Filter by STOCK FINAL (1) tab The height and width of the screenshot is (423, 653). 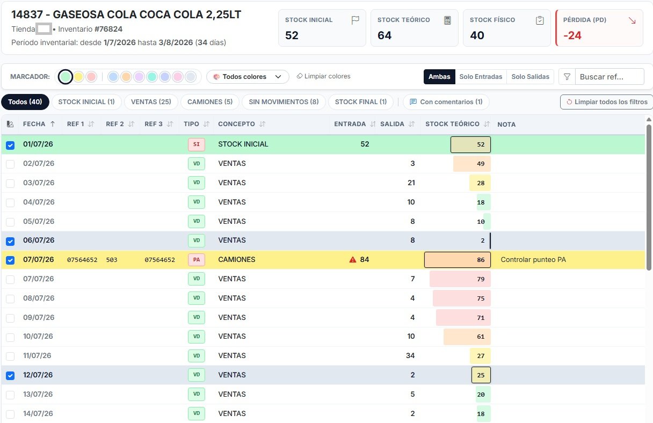point(361,102)
